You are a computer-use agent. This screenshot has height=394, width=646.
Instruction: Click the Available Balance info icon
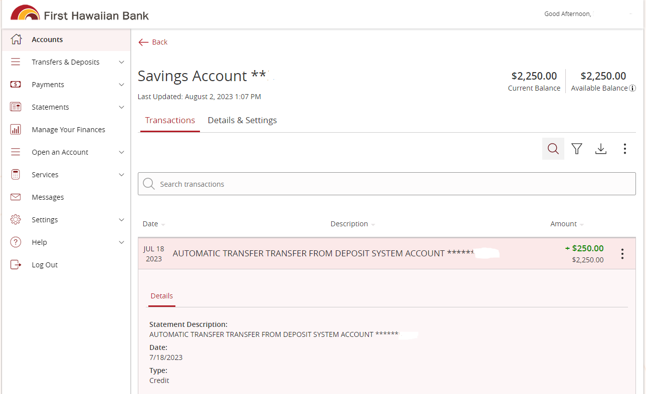coord(632,88)
